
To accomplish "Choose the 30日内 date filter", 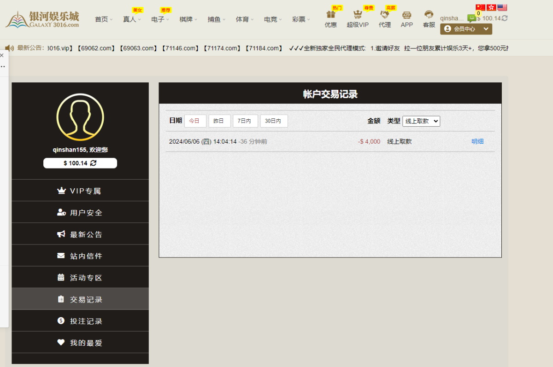I will (x=274, y=121).
